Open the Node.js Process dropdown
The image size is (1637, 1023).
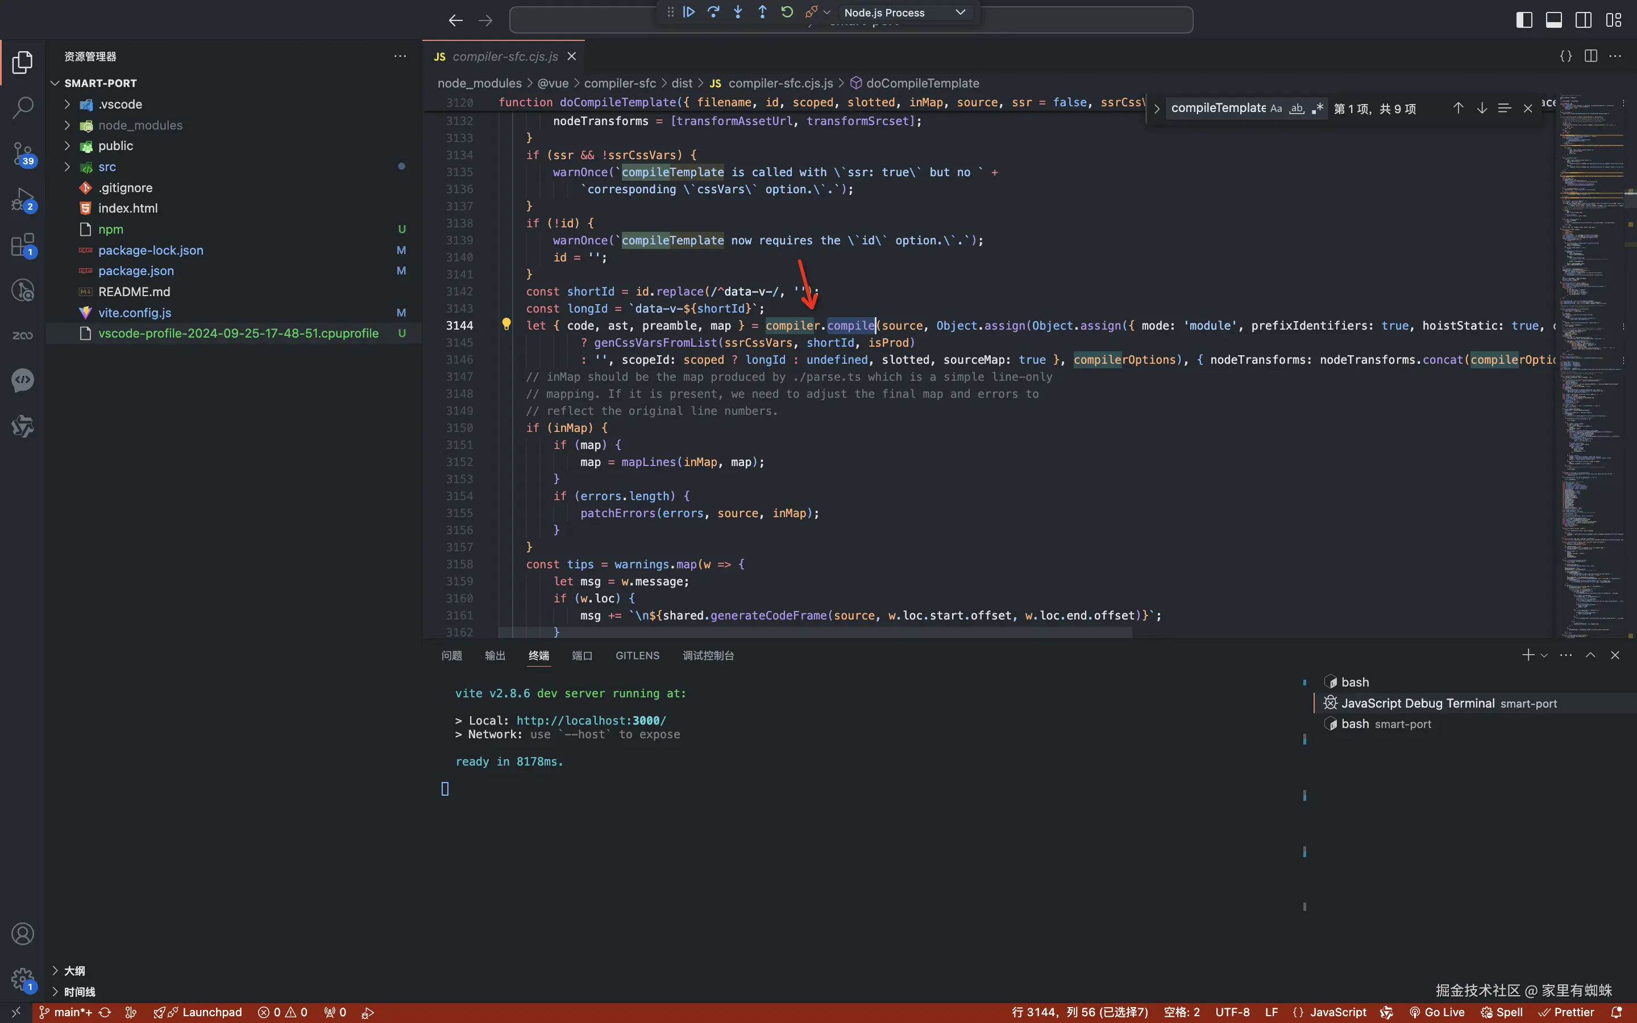(904, 12)
